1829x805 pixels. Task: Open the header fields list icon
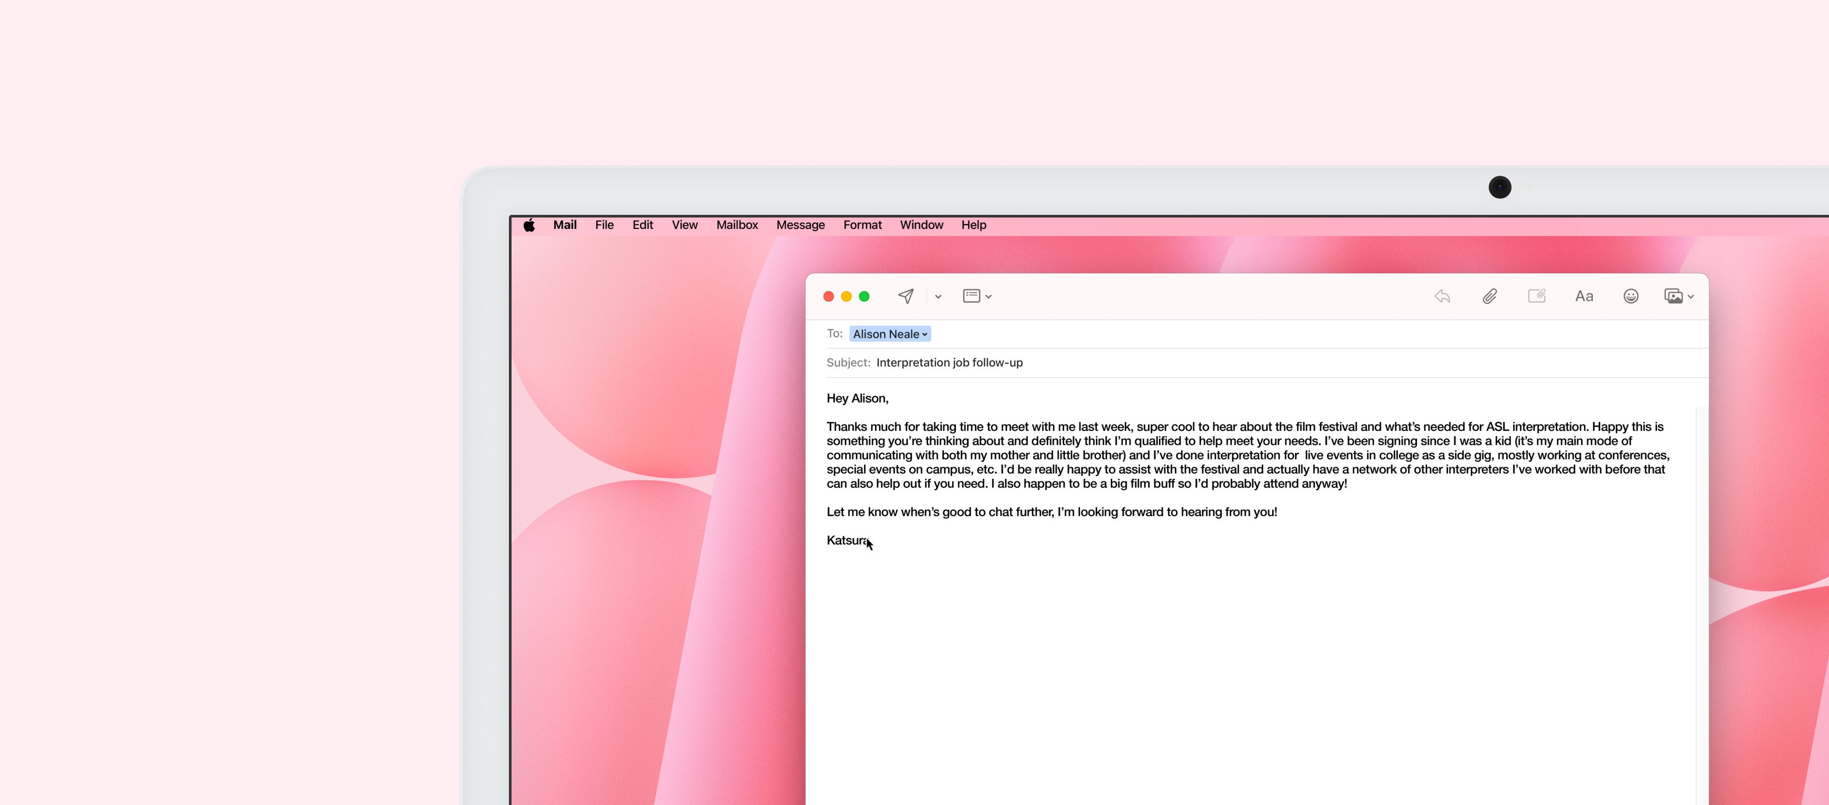[971, 296]
